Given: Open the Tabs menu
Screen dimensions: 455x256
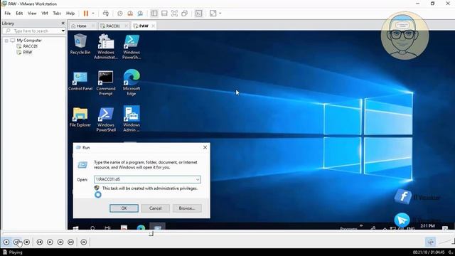Looking at the screenshot, I should click(x=57, y=14).
